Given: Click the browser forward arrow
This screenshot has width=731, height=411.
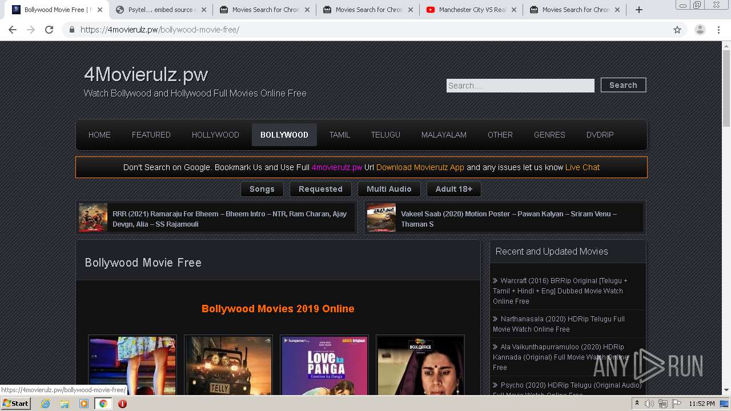Looking at the screenshot, I should (x=31, y=30).
